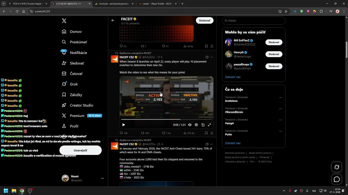348x195 pixels.
Task: Open video settings gear
Action: [x=196, y=125]
